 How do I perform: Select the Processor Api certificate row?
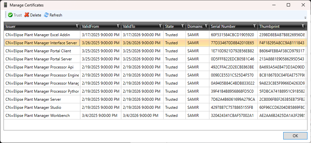tap(155, 67)
